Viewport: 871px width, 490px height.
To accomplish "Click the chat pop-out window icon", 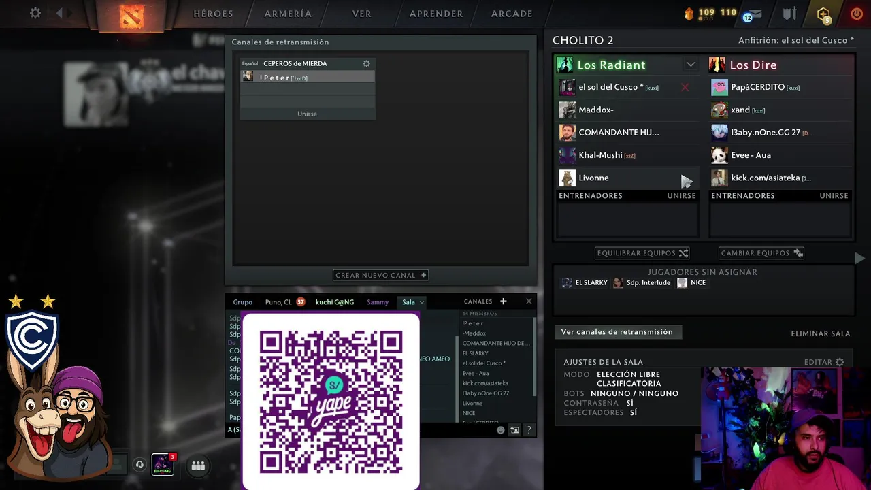I will click(x=514, y=430).
